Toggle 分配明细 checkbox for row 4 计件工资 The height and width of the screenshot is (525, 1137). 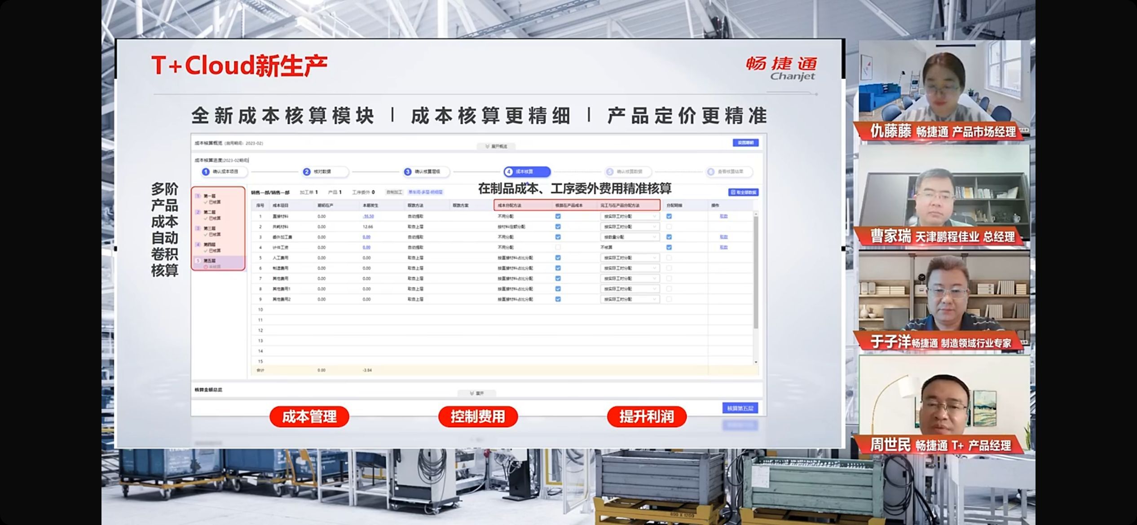click(669, 247)
